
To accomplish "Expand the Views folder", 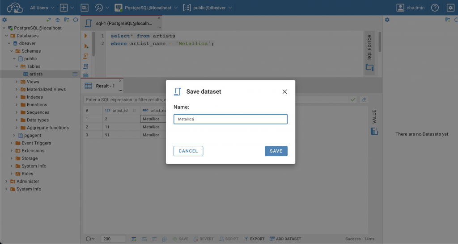I will [x=17, y=82].
